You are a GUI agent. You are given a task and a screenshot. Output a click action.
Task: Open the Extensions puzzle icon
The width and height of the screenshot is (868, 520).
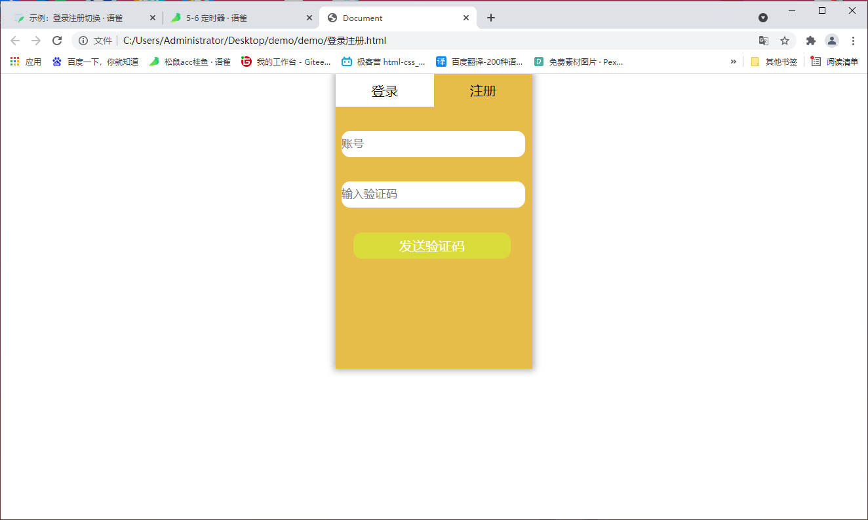[811, 41]
